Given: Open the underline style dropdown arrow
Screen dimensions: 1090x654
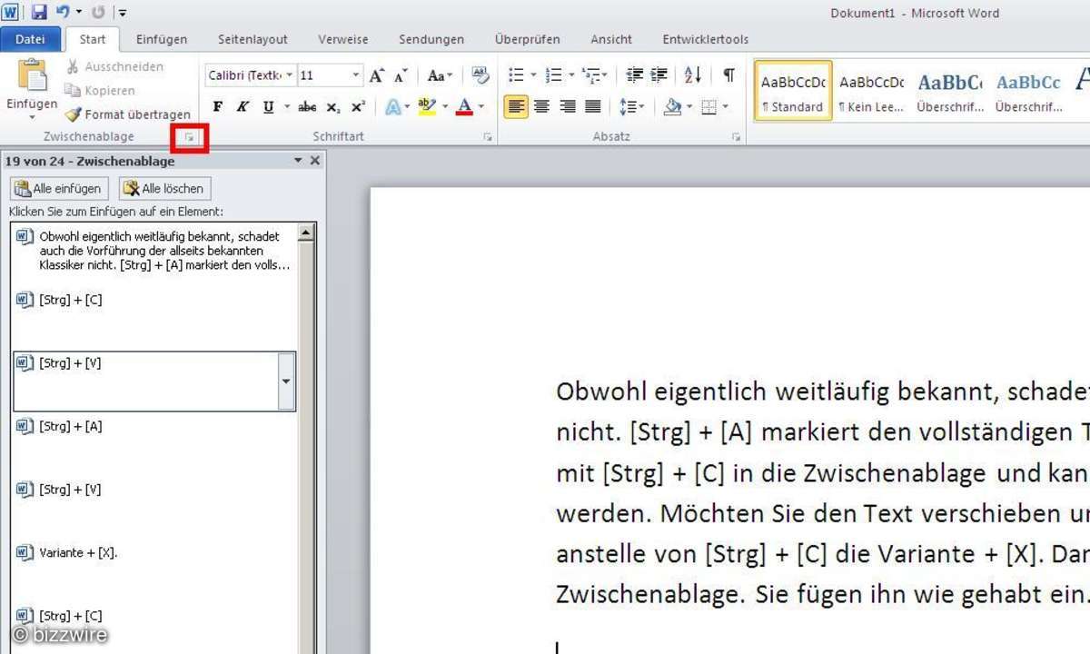Looking at the screenshot, I should click(x=286, y=106).
